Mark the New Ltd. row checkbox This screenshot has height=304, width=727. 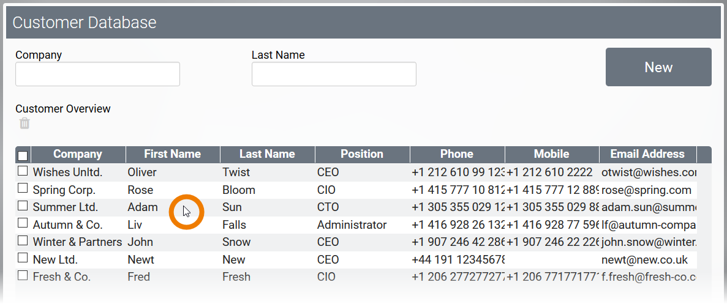click(x=23, y=259)
